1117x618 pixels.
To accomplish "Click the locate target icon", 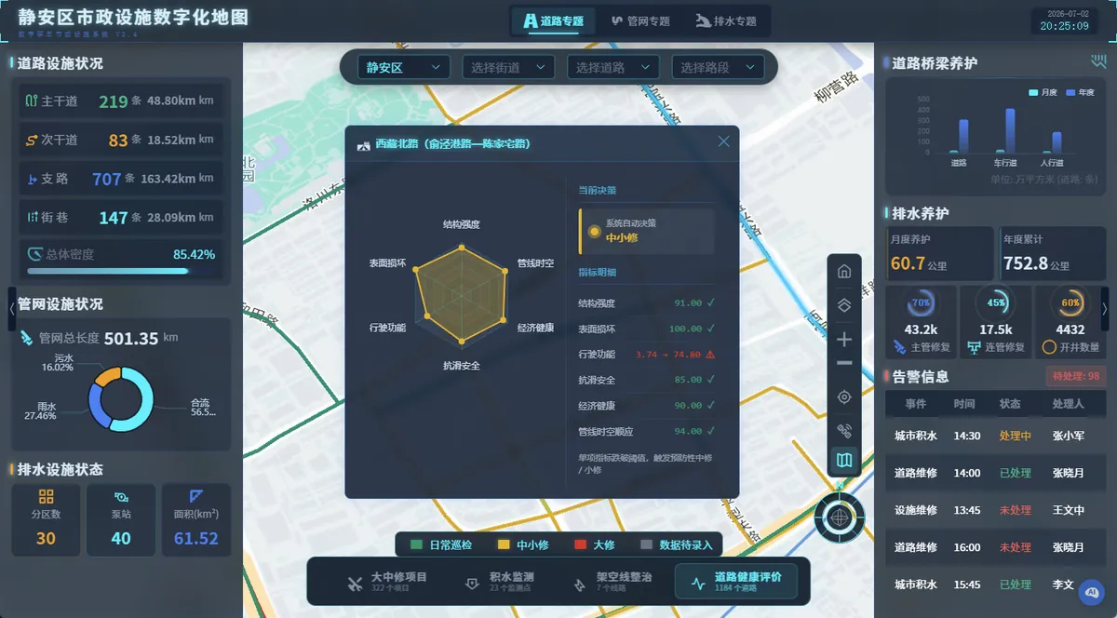I will 844,397.
